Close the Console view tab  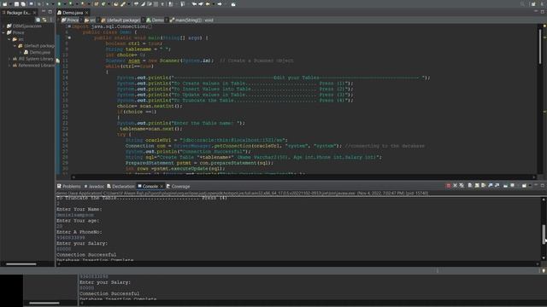pos(162,186)
